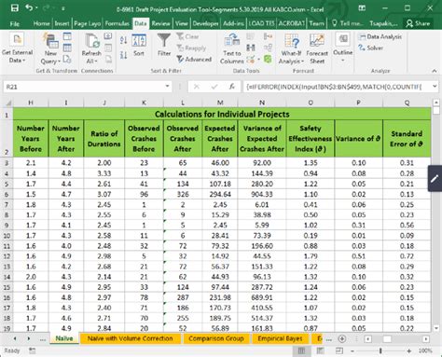Switch to the Review ribbon tab
The width and height of the screenshot is (442, 357).
coord(160,23)
